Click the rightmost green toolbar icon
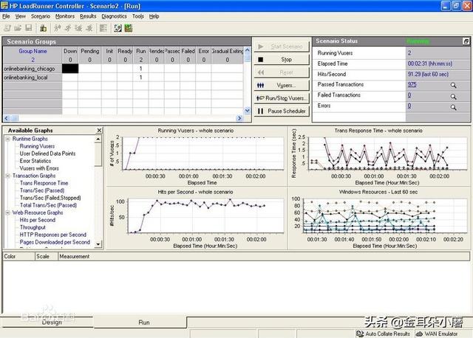The height and width of the screenshot is (338, 473). pos(129,28)
